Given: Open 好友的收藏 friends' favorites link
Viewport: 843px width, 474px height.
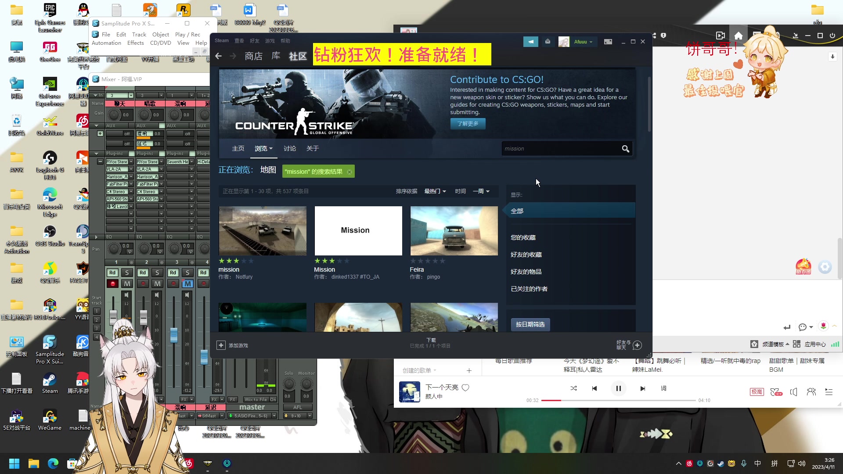Looking at the screenshot, I should coord(526,255).
